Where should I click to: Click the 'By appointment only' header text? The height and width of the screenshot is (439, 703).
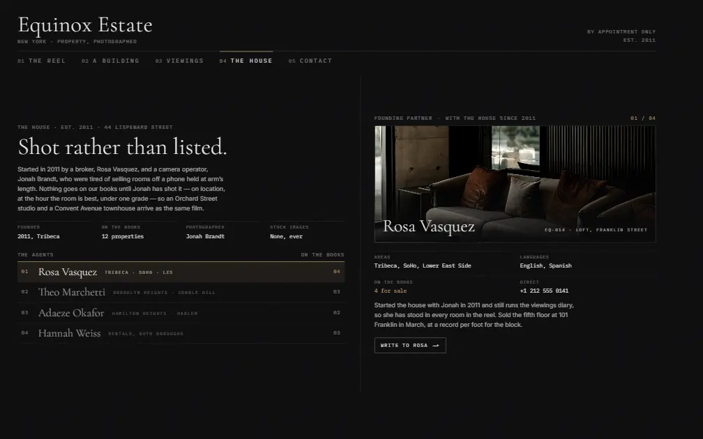click(x=621, y=32)
